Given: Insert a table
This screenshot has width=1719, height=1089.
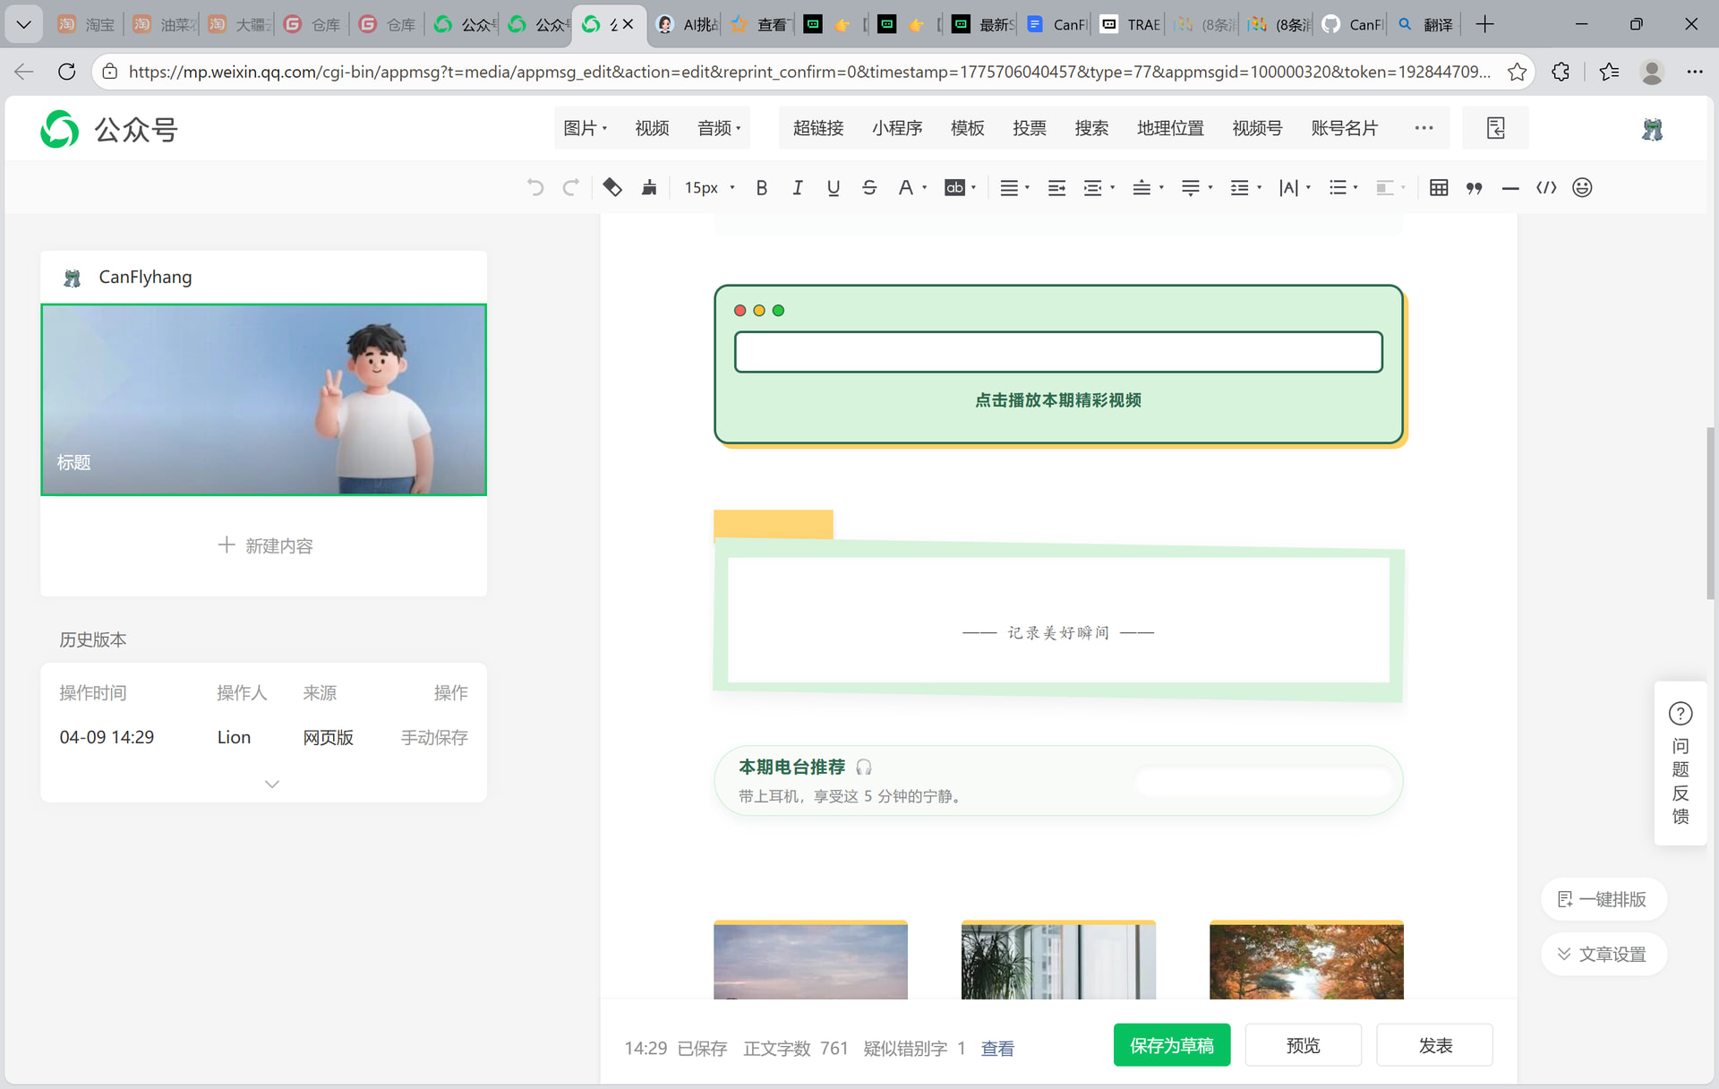Looking at the screenshot, I should pyautogui.click(x=1439, y=188).
